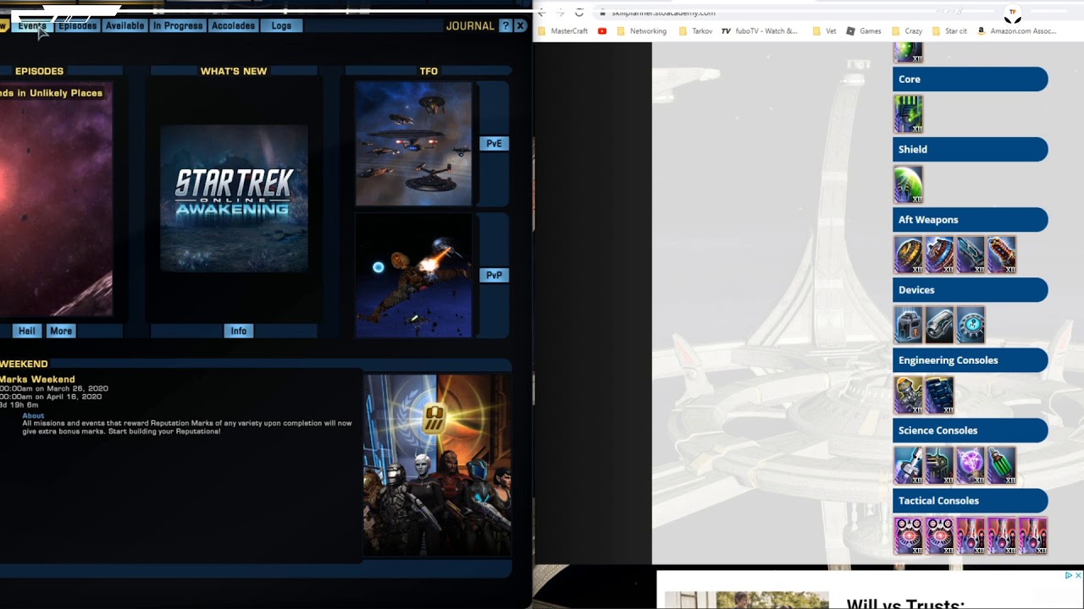Screen dimensions: 1084x609
Task: Click the Journal help question mark icon
Action: click(x=506, y=25)
